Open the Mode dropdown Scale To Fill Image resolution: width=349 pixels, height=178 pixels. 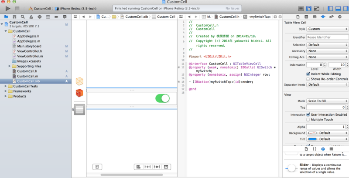click(x=328, y=101)
